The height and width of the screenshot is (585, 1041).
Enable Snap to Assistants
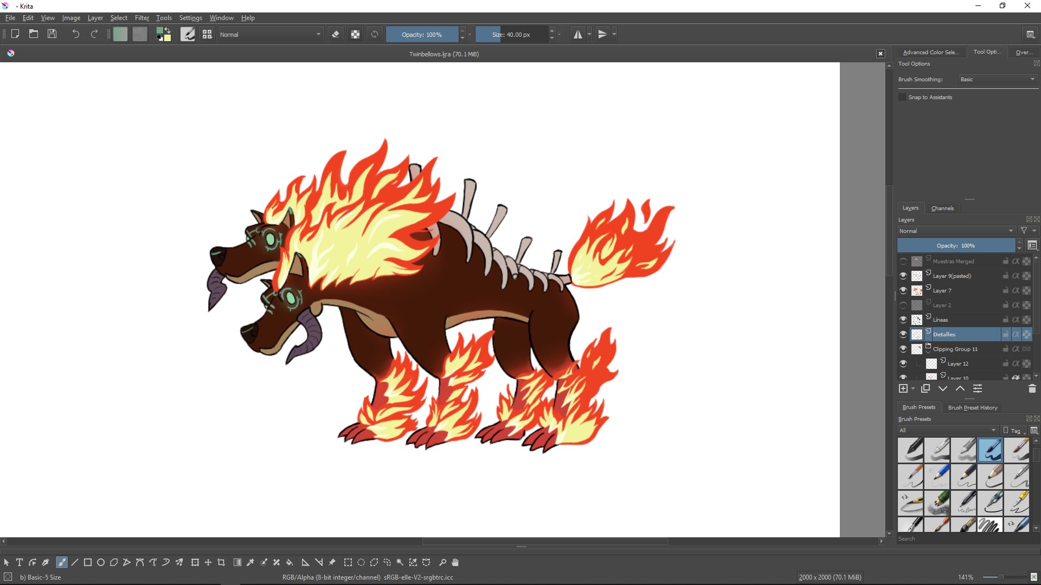click(x=901, y=97)
